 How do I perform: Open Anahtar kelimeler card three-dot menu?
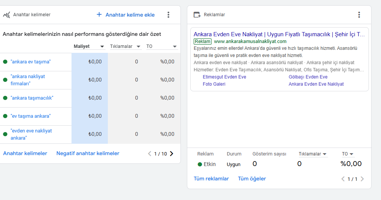point(168,15)
